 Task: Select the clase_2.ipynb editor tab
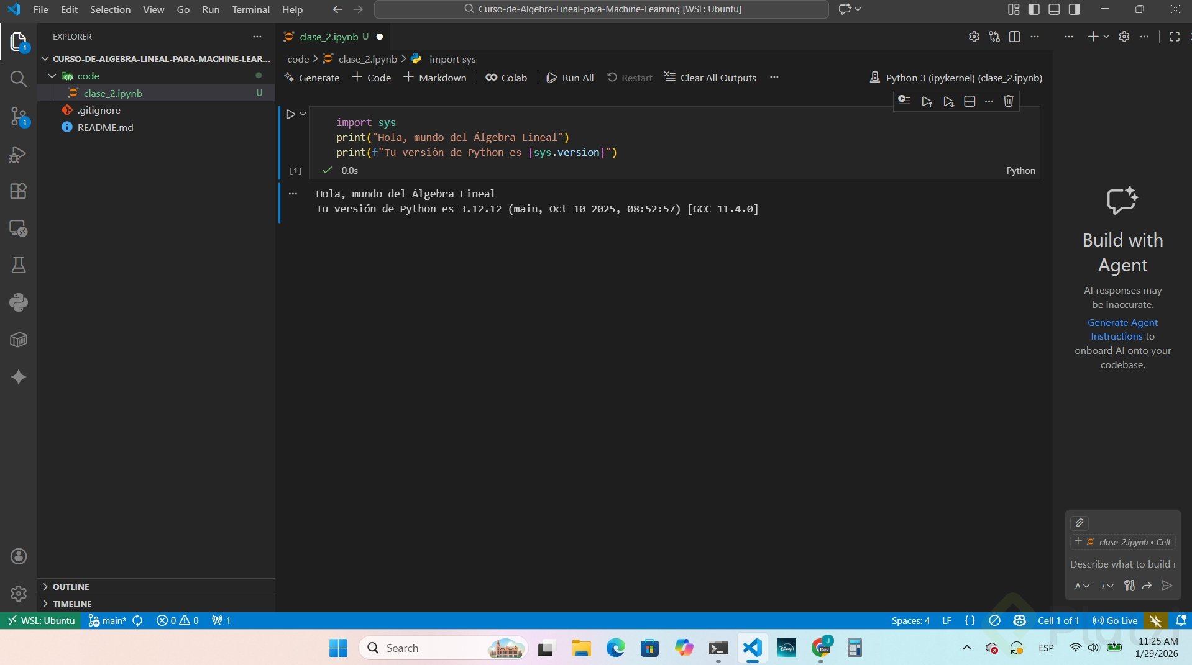[328, 37]
